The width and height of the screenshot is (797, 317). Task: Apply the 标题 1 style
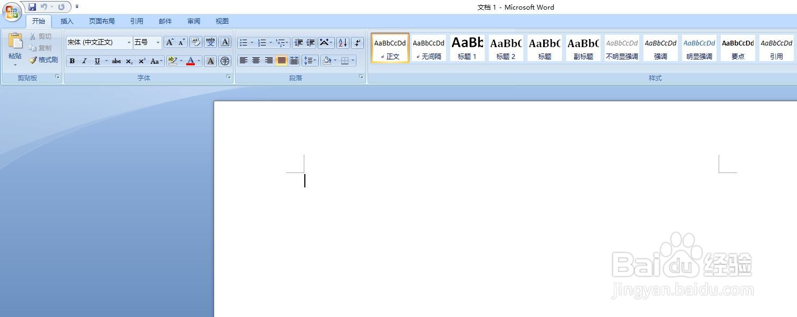click(467, 48)
